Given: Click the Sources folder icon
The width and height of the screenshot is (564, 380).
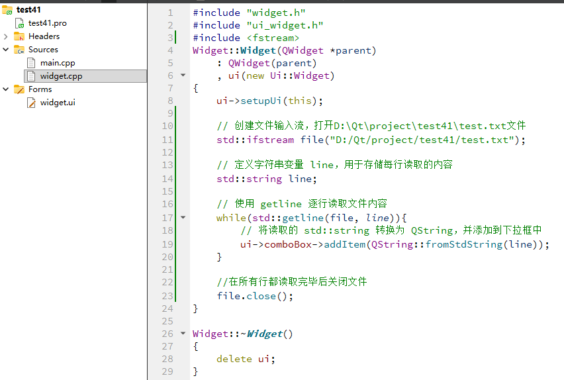Looking at the screenshot, I should point(19,50).
